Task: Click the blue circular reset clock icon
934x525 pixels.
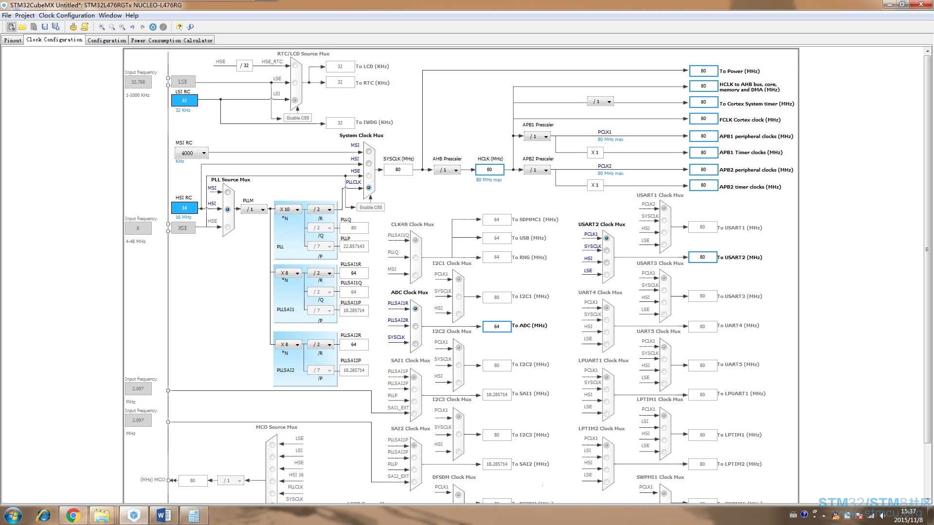Action: (153, 27)
